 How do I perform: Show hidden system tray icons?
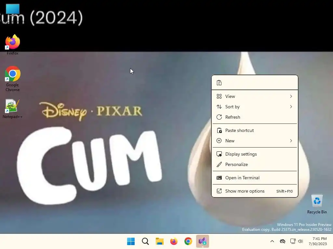point(272,241)
